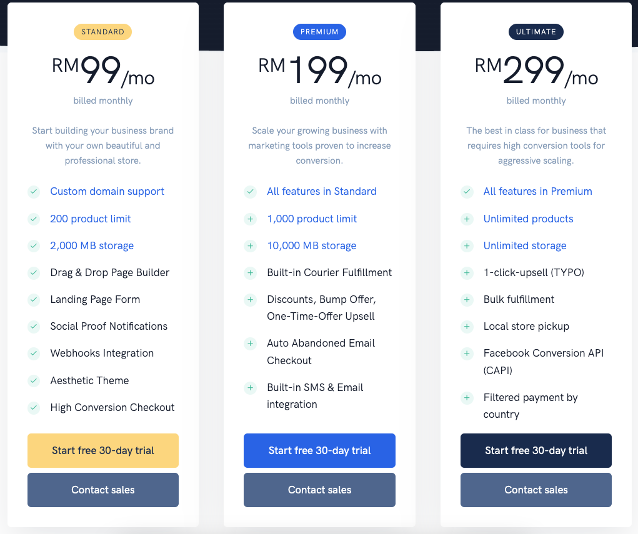Follow the 10,000 MB storage link
638x534 pixels.
(x=311, y=246)
